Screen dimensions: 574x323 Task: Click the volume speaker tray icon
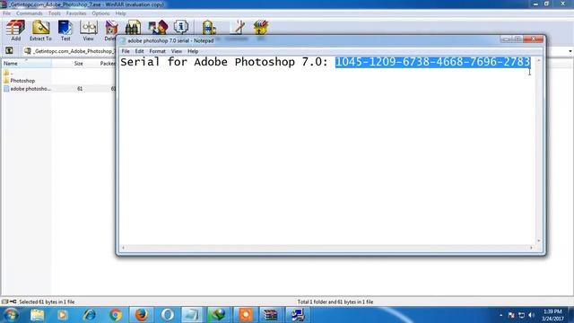532,315
